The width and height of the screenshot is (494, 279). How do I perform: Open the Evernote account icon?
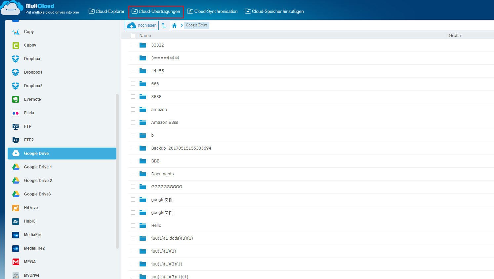tap(16, 99)
